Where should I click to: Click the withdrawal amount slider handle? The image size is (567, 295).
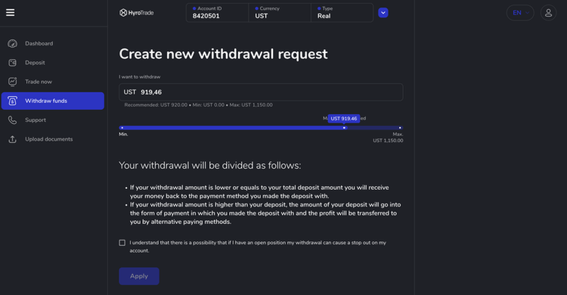[x=344, y=128]
